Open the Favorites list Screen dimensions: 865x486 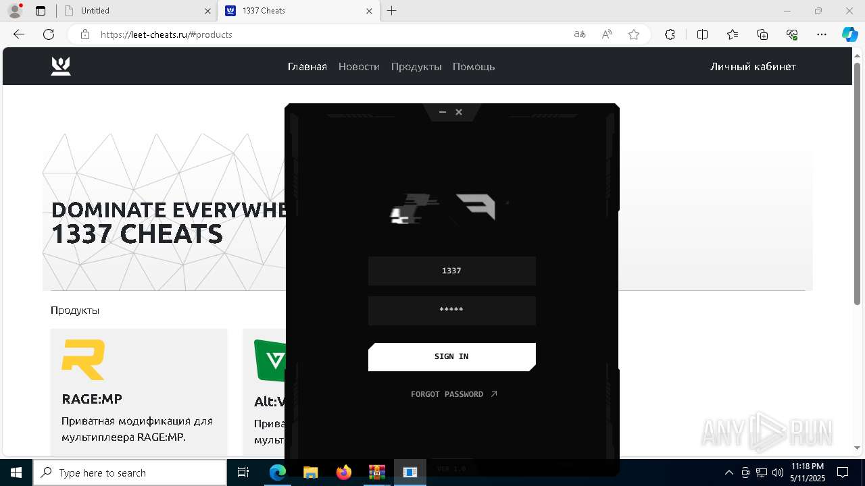[x=733, y=34]
